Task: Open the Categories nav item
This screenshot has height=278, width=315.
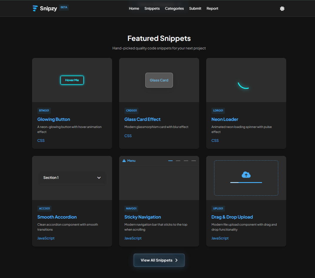Action: [x=174, y=9]
